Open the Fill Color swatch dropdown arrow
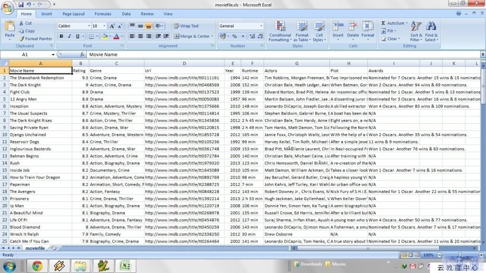The image size is (486, 273). 110,36
